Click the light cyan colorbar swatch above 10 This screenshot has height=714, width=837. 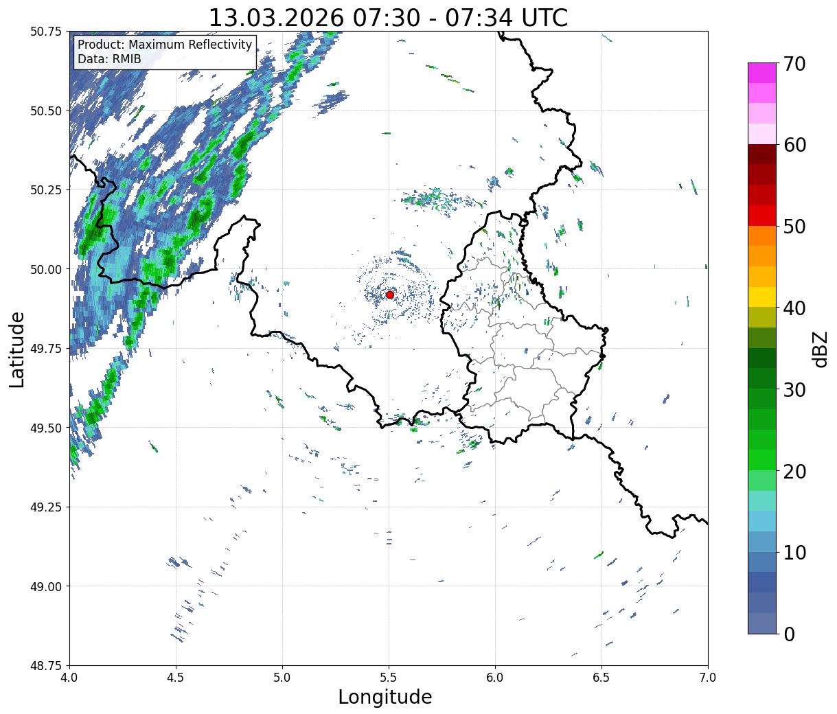click(x=762, y=520)
